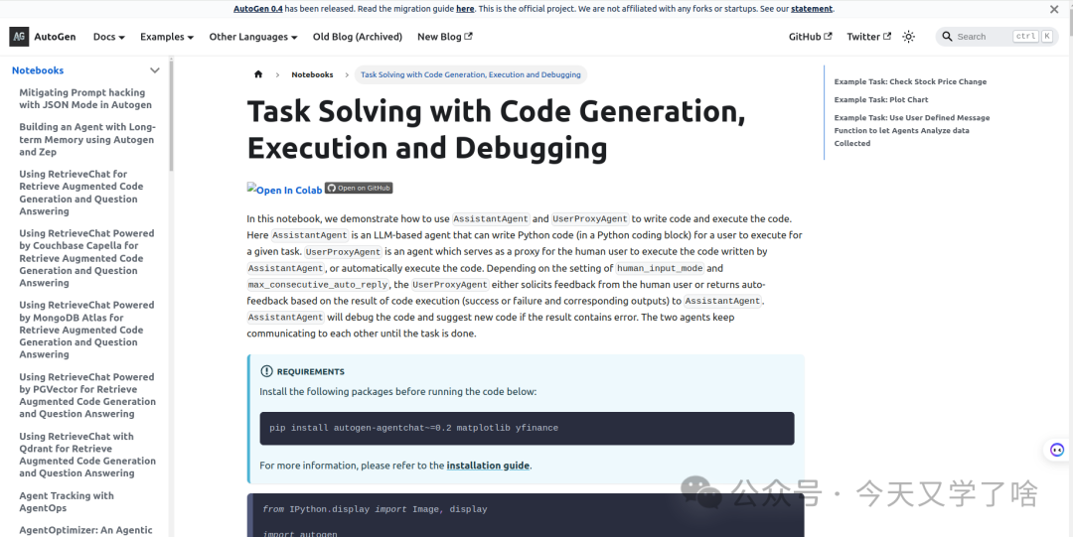Screen dimensions: 1073x537
Task: Open the Other Languages dropdown
Action: 253,37
